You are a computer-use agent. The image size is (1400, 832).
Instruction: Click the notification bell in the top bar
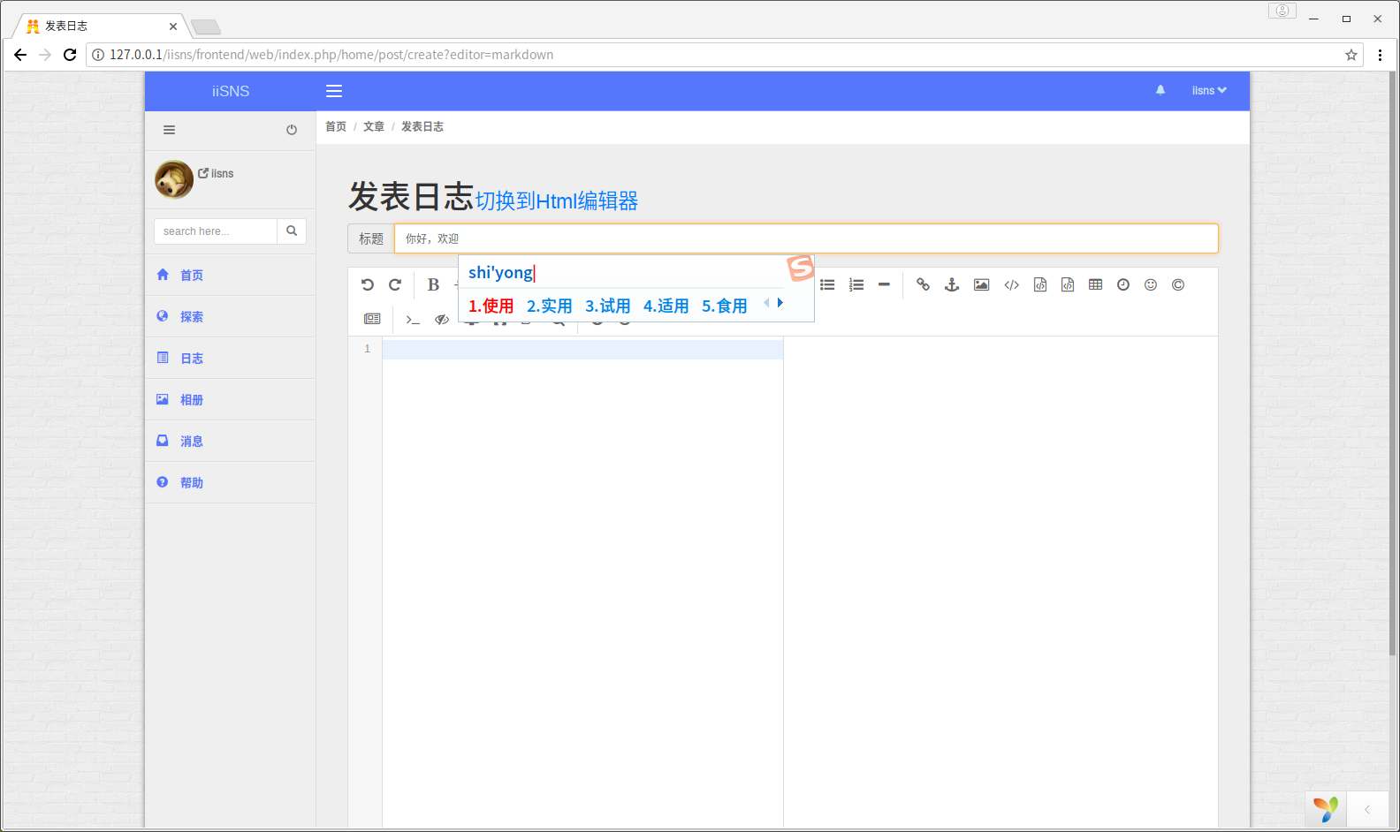click(1160, 90)
